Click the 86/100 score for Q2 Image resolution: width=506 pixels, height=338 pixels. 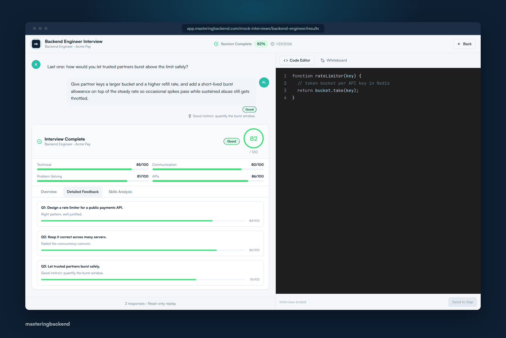pos(254,250)
